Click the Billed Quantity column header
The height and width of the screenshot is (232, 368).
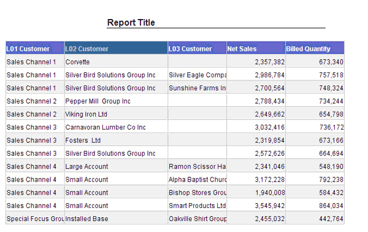pos(315,48)
